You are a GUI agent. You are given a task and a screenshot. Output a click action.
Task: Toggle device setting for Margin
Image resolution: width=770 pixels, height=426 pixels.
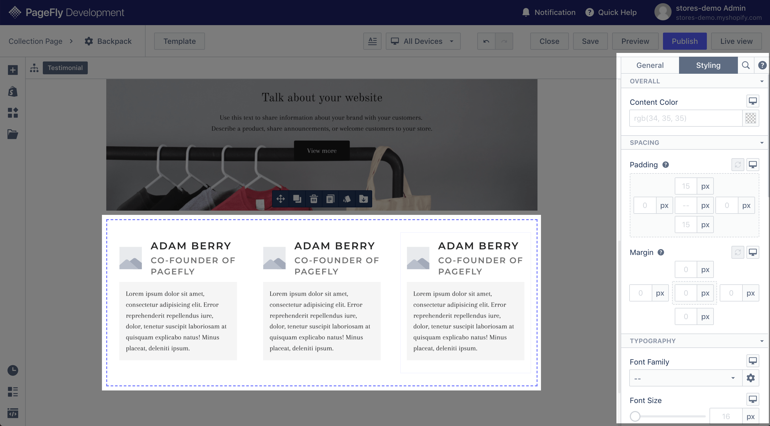point(753,252)
